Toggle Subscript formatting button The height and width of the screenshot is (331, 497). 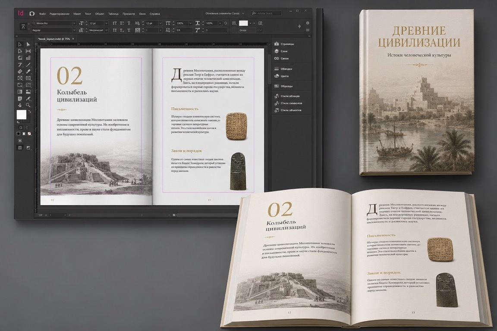point(122,30)
